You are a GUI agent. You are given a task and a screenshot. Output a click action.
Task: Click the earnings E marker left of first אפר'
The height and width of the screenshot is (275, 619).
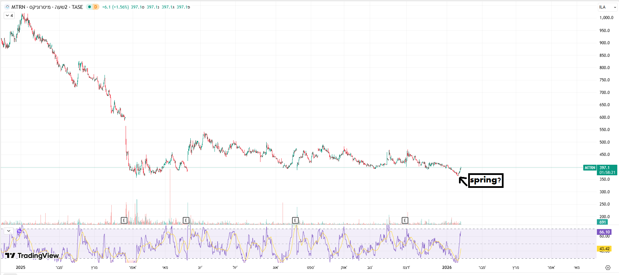pyautogui.click(x=124, y=221)
